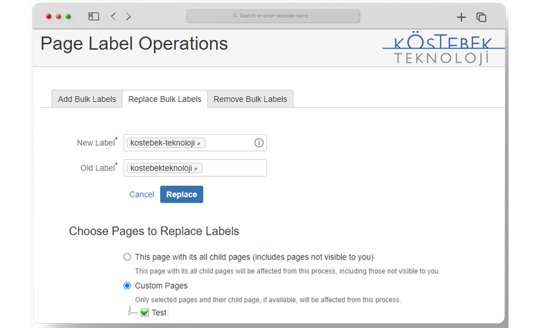Click Choose Pages to Replace Labels heading
The height and width of the screenshot is (328, 539).
point(154,231)
